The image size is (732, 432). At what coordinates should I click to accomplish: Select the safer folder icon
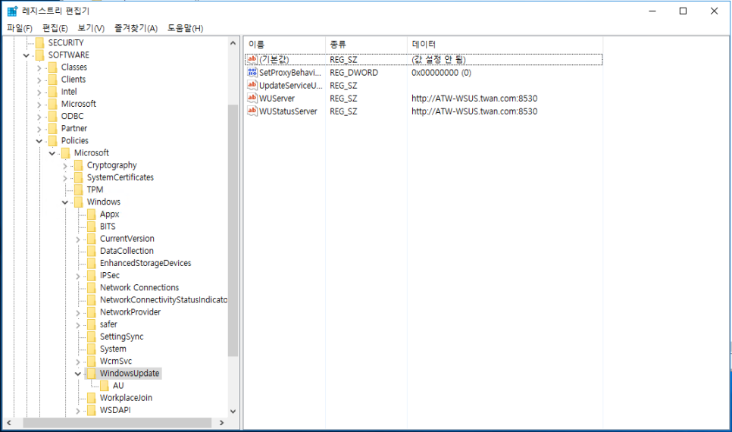coord(92,324)
